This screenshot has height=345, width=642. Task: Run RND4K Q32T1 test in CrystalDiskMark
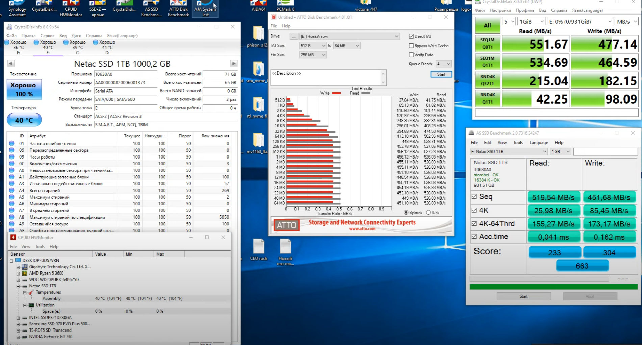(487, 80)
